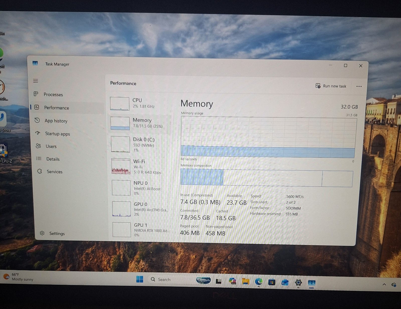Viewport: 401px width, 309px height.
Task: Click the Memory composition bar
Action: tap(266, 178)
